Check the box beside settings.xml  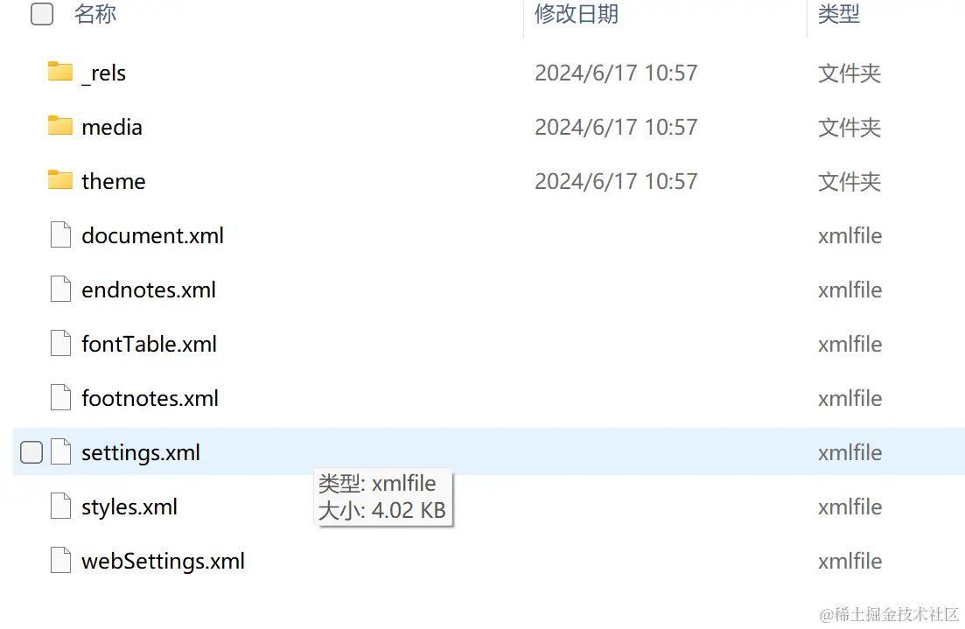pyautogui.click(x=31, y=451)
